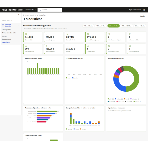Viewport: 148px width, 148px height.
Task: Toggle the Cerrados legend in categories chart
Action: (x=83, y=129)
